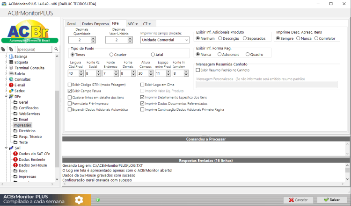
Task: Select the Arial font radio button
Action: (x=153, y=55)
